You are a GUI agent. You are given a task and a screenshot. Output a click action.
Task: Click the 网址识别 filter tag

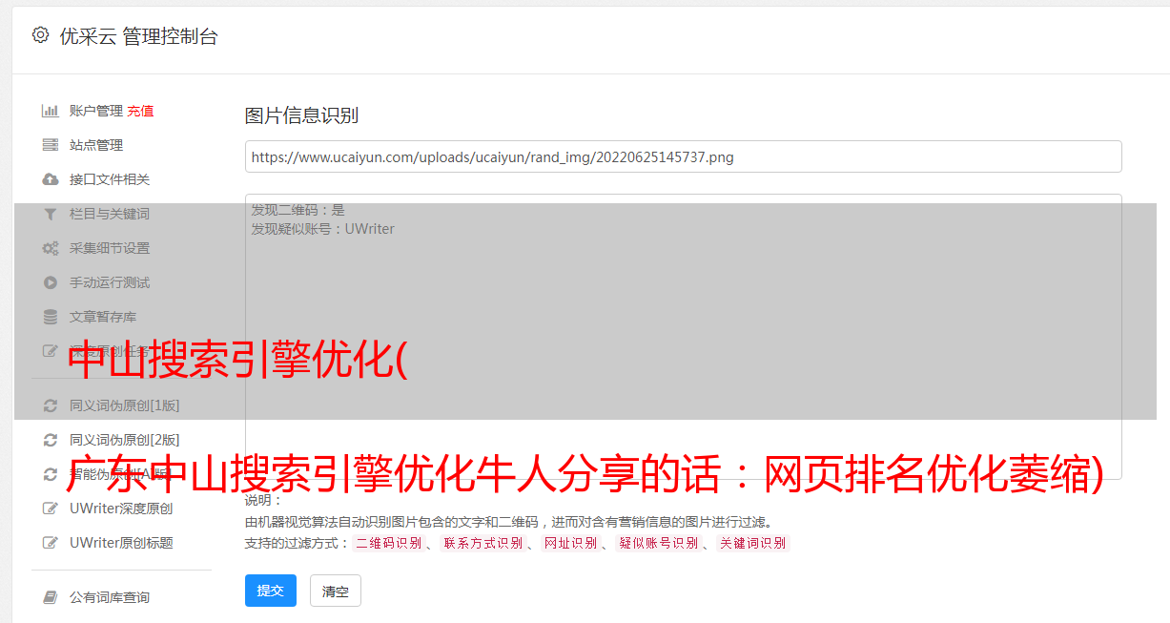(x=570, y=543)
